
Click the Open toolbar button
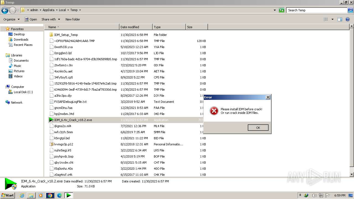click(x=31, y=19)
